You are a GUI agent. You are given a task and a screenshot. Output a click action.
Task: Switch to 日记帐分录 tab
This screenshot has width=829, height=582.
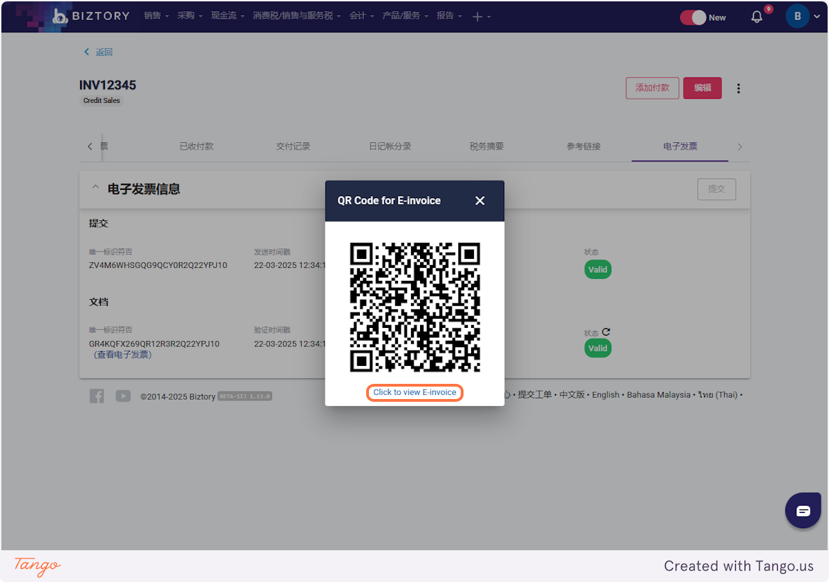point(390,146)
